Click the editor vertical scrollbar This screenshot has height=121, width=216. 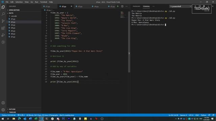[129, 42]
